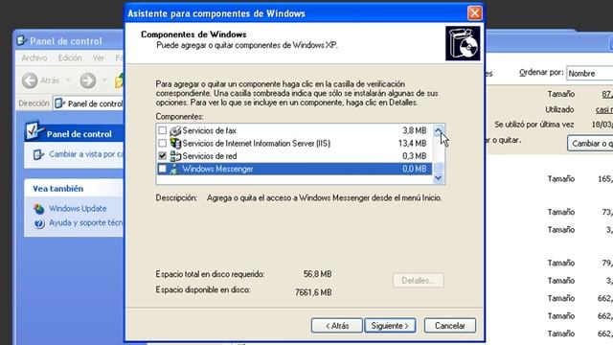Image resolution: width=613 pixels, height=345 pixels.
Task: Click the software box and CD wizard icon
Action: point(463,43)
